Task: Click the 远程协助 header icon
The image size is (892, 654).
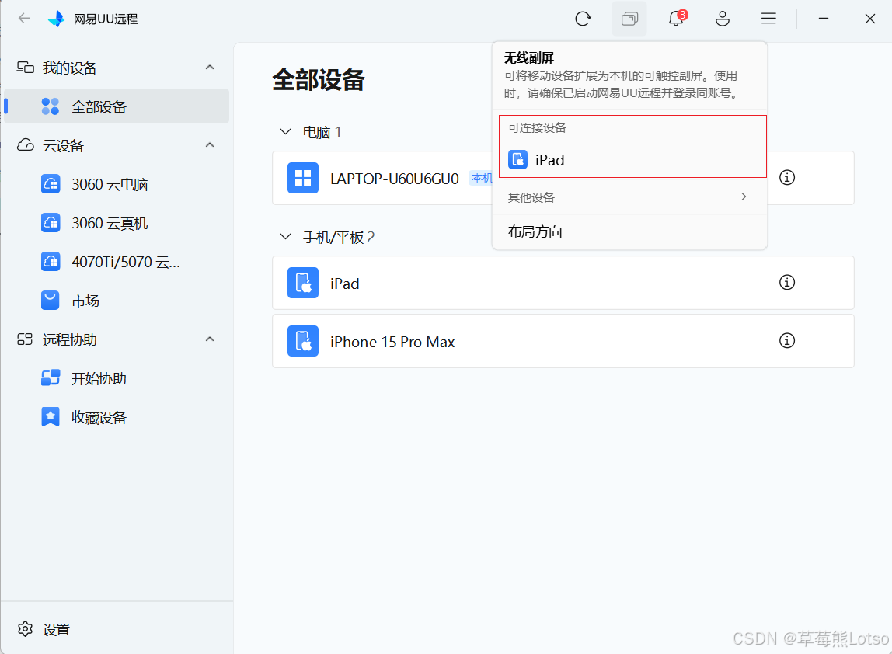Action: coord(25,339)
